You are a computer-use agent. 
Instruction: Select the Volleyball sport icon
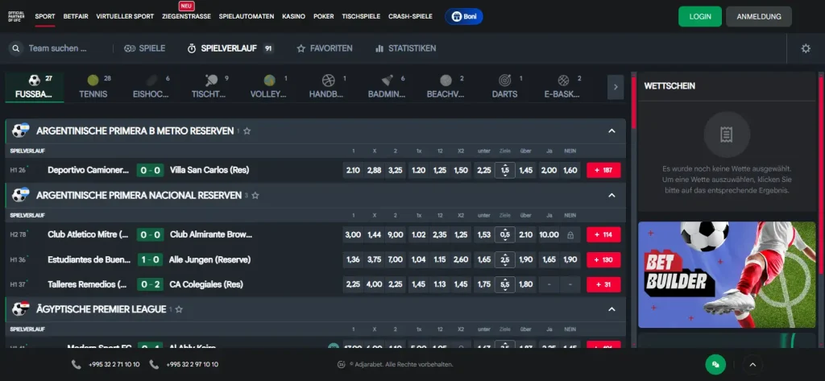pyautogui.click(x=269, y=81)
